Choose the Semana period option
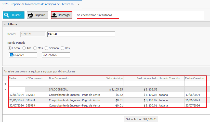The width and height of the screenshot is (210, 122). (x=46, y=48)
